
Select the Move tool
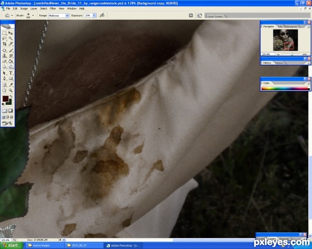click(x=10, y=33)
